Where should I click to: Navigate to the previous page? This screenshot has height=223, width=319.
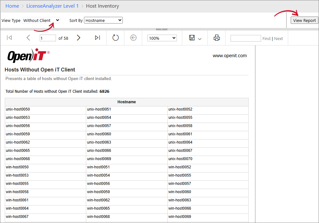28,37
